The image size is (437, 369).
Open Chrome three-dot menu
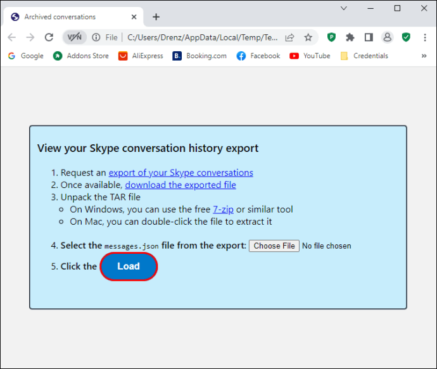(425, 37)
